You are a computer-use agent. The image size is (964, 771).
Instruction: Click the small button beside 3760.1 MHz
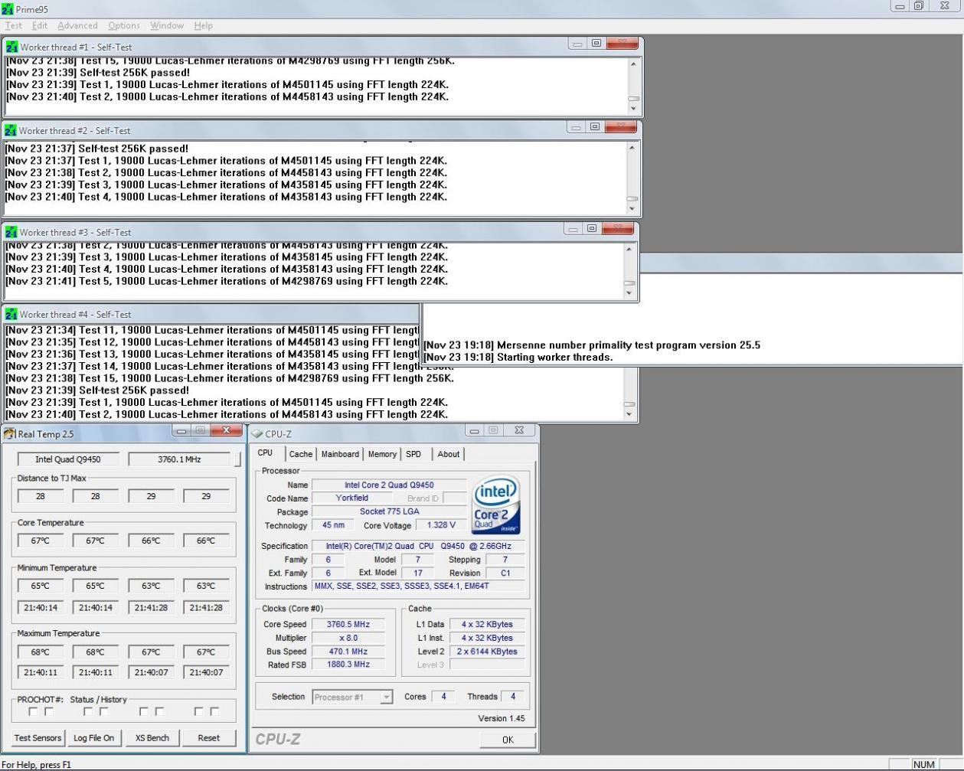238,459
